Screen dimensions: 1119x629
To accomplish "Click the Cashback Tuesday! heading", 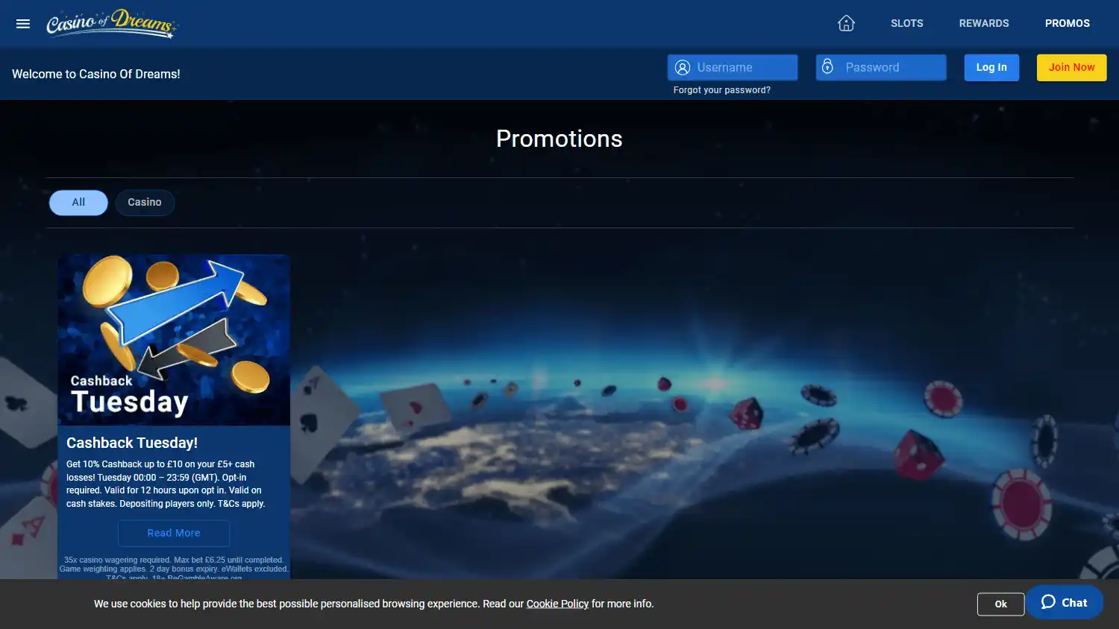I will (132, 443).
